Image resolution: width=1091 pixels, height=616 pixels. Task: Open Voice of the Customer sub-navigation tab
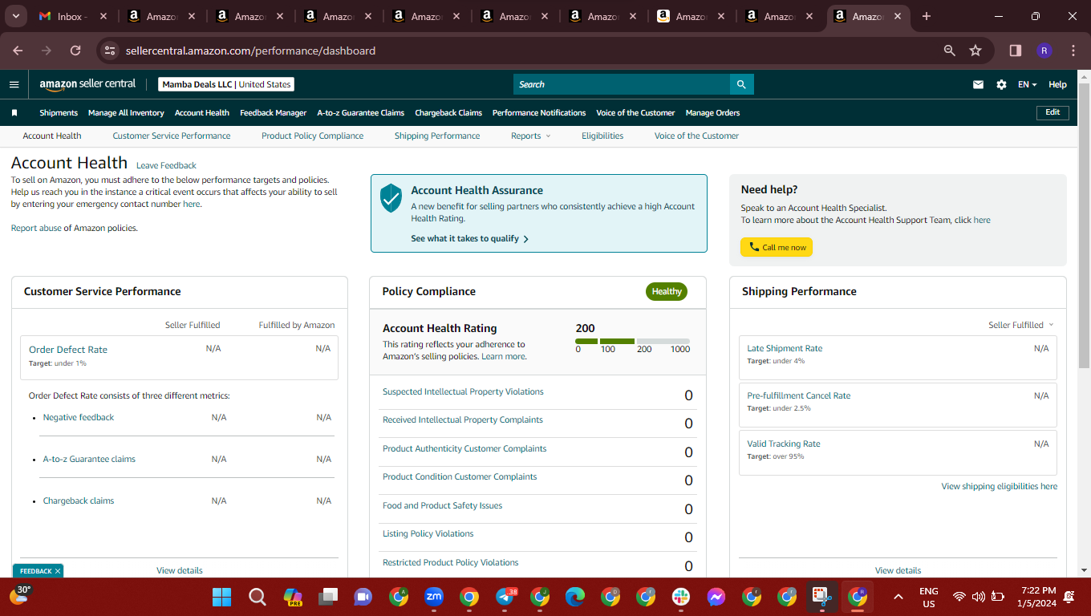(x=696, y=136)
